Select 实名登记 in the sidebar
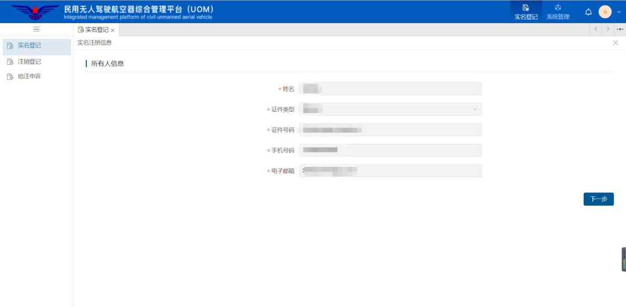626x307 pixels. click(29, 46)
